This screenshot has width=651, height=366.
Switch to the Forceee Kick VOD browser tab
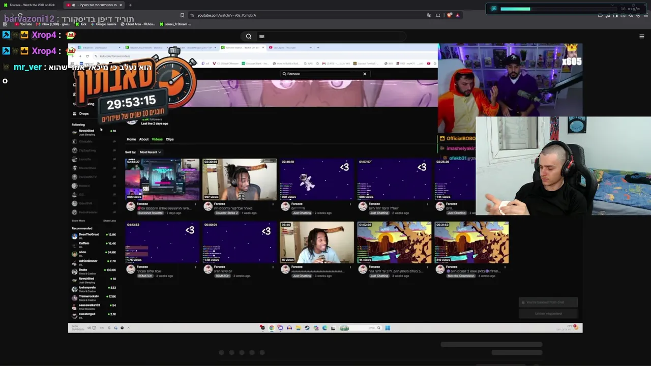coord(31,5)
